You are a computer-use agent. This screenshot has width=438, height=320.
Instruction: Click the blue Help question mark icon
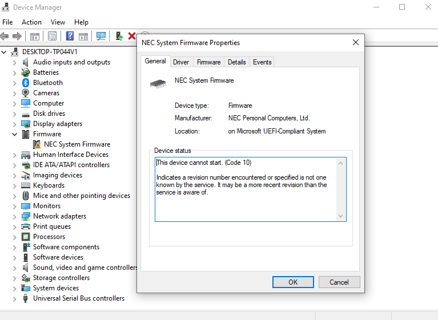point(70,36)
